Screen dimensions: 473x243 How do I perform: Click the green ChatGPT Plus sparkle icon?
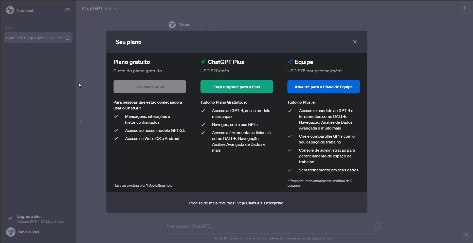[203, 62]
